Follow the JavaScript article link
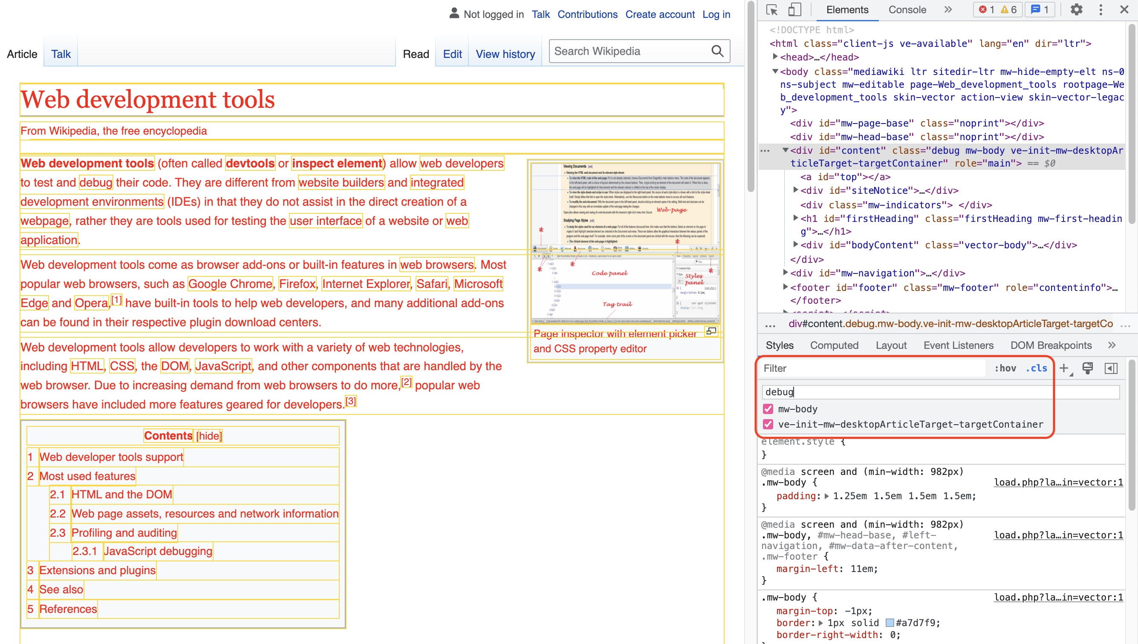Image resolution: width=1138 pixels, height=644 pixels. coord(223,366)
